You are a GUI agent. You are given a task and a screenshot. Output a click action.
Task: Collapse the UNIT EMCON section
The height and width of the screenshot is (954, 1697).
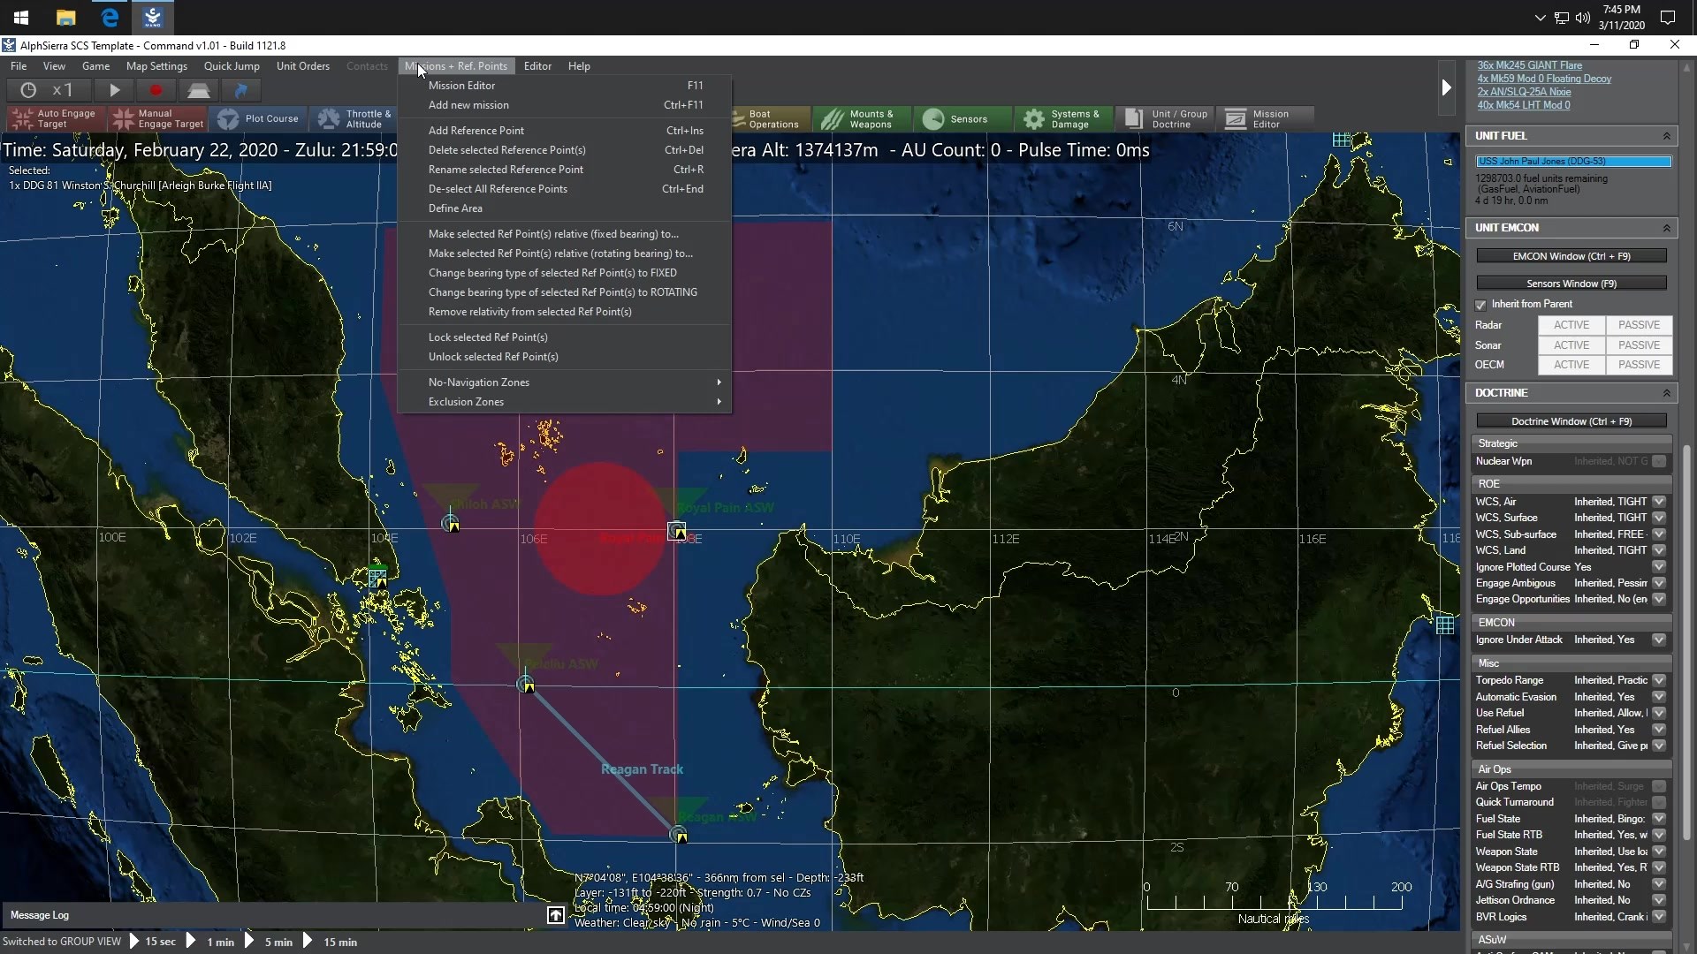pyautogui.click(x=1667, y=228)
